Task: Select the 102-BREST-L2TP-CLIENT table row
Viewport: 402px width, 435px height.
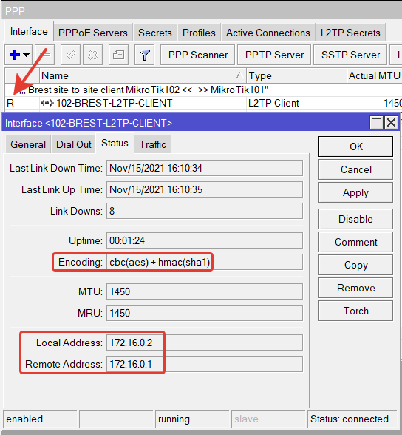Action: pyautogui.click(x=203, y=104)
